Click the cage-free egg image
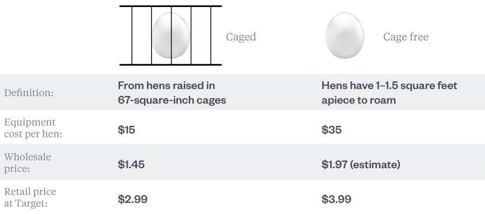 click(344, 36)
